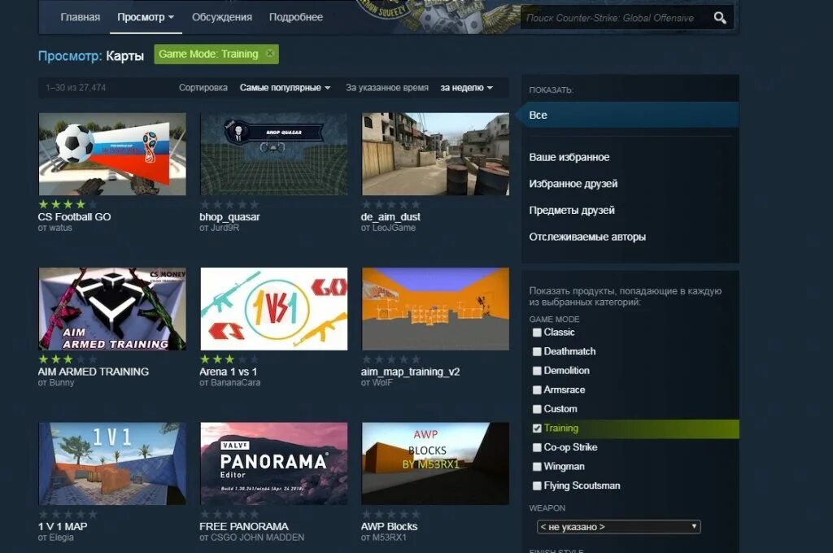This screenshot has width=833, height=553.
Task: Click the de_aim_dust star rating
Action: pos(391,204)
